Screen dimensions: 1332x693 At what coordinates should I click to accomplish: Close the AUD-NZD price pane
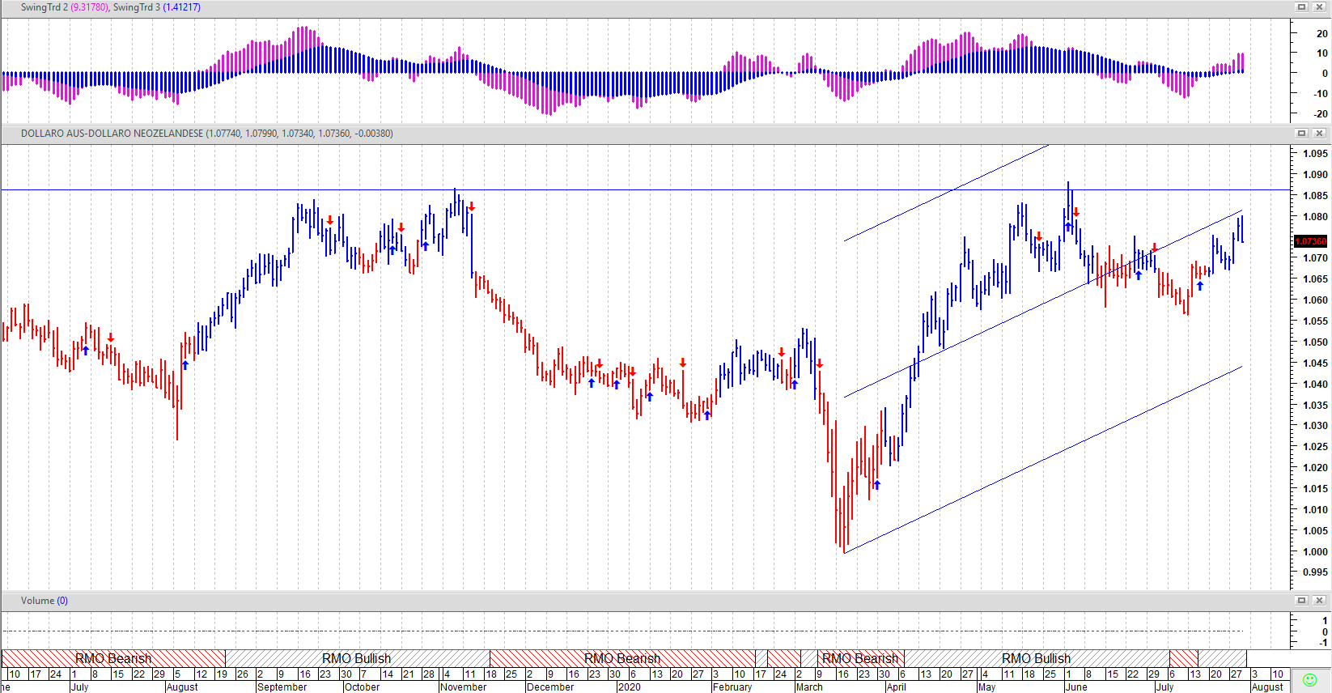tap(1319, 134)
